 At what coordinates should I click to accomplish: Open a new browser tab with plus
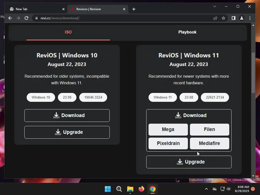[134, 9]
